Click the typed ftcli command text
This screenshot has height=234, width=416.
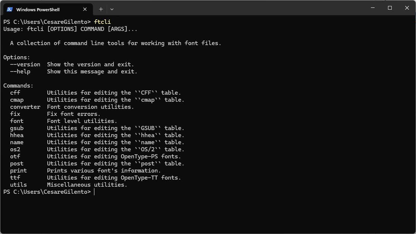pos(102,22)
